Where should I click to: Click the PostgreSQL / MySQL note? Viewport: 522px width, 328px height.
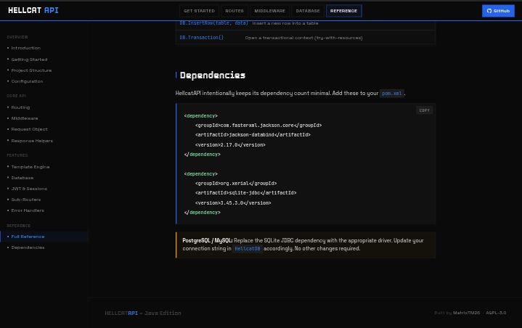click(x=306, y=245)
